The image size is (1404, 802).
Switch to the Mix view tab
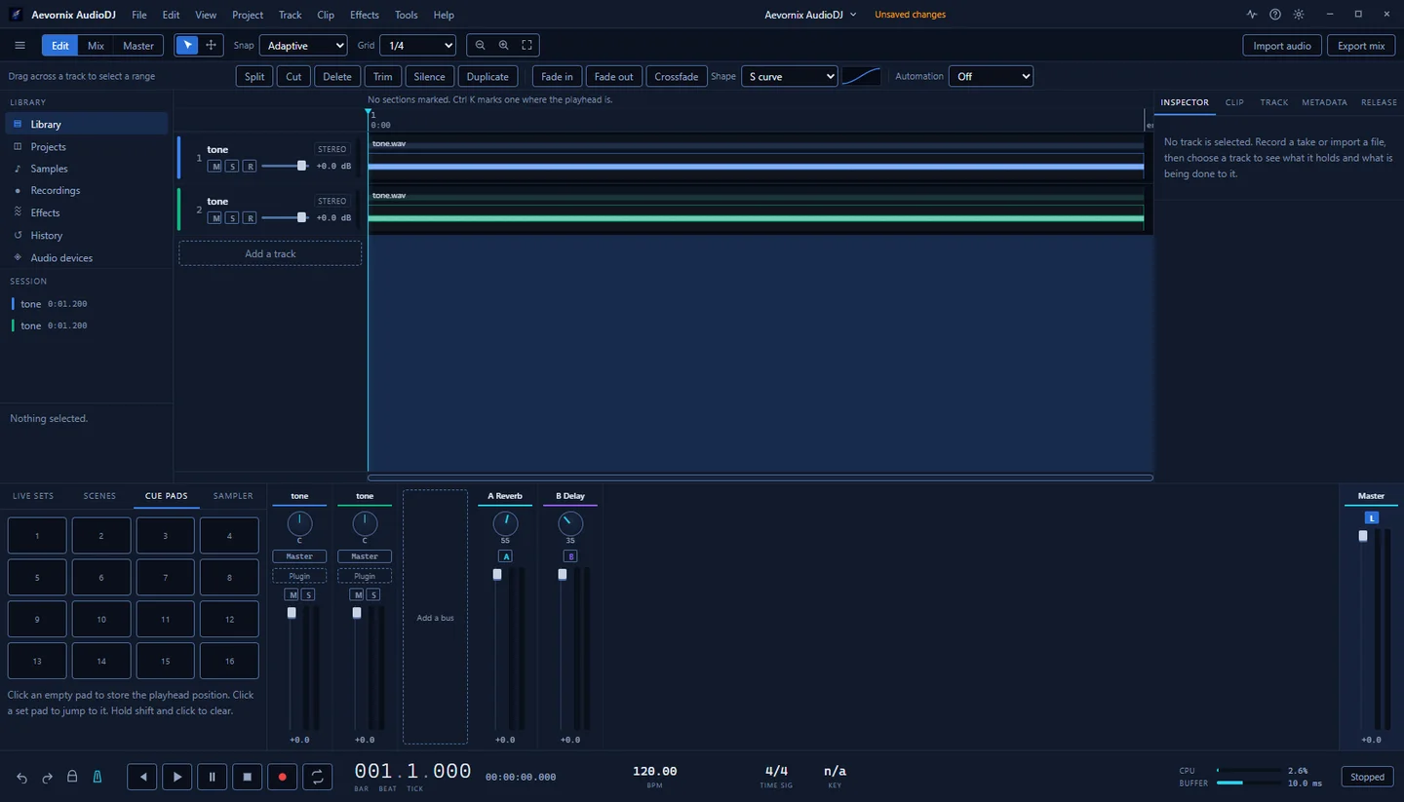[x=96, y=46]
